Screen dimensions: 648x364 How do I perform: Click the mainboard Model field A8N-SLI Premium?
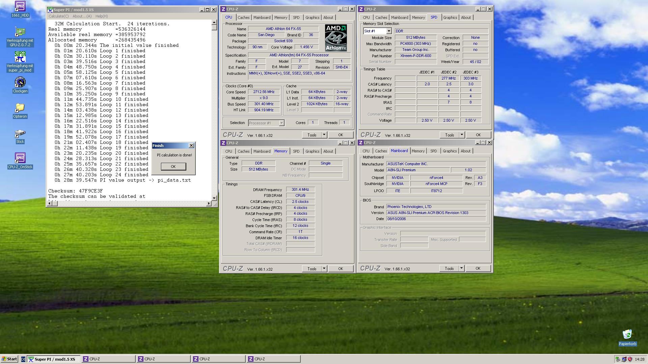418,170
